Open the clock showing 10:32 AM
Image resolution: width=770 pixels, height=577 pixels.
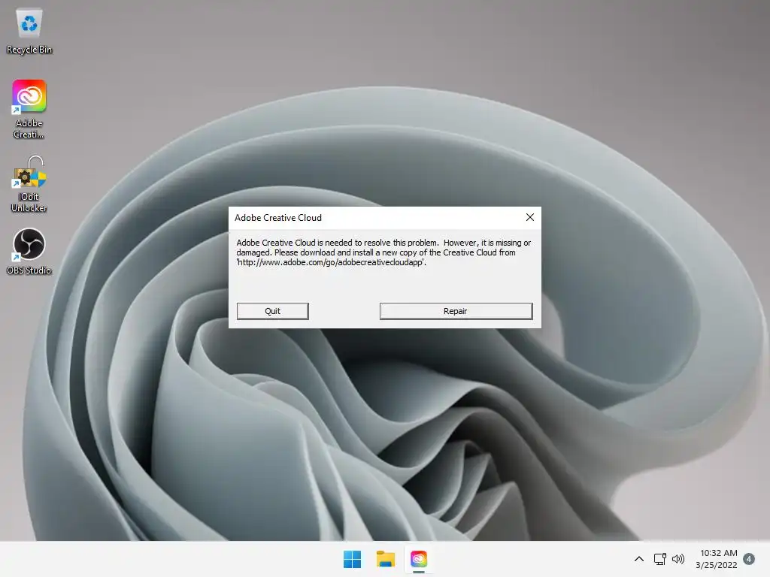[x=717, y=559]
